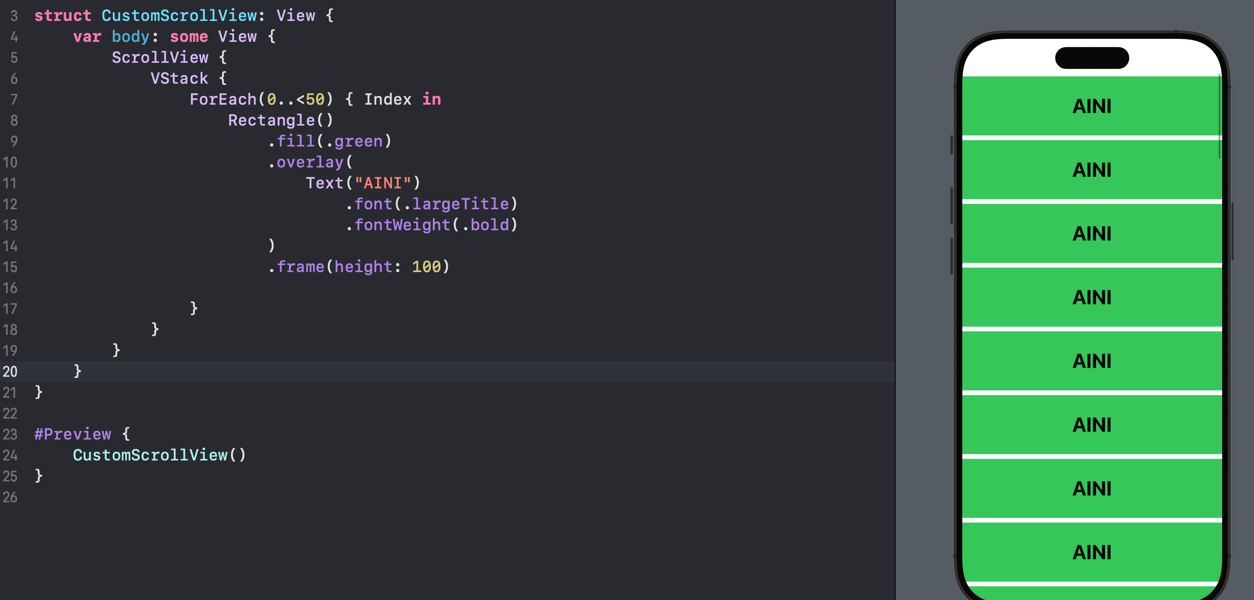Screen dimensions: 1254x600
Task: Click the ".font" modifier on line 12
Action: point(368,204)
